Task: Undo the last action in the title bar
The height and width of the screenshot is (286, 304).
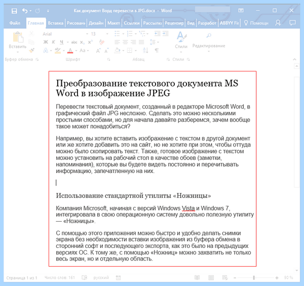Action: point(25,11)
